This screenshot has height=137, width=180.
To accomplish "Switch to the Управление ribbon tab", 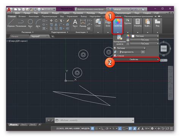I will click(x=72, y=16).
